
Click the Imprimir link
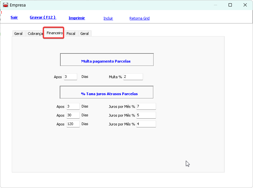click(x=77, y=18)
